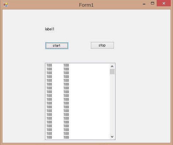Click the Form1 application icon in title bar
The image size is (173, 145).
point(6,4)
